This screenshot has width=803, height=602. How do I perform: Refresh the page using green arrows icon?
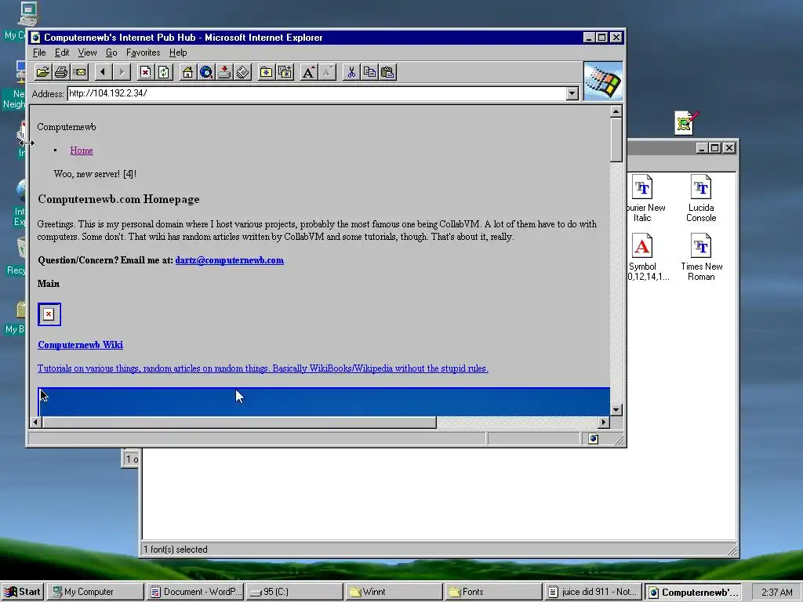click(163, 72)
